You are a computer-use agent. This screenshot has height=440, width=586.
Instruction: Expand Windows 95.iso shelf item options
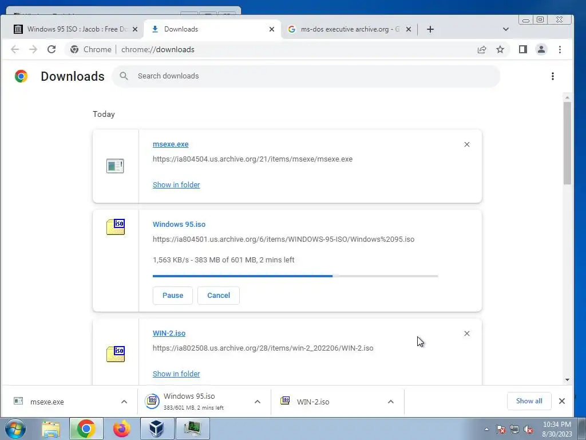[258, 402]
